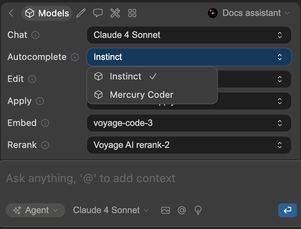Open the Docs assistant dropdown

pyautogui.click(x=249, y=13)
